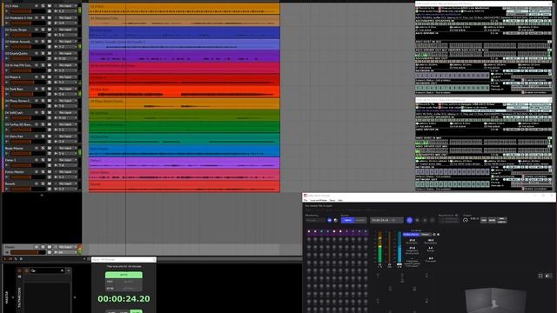Toggle the device power icon in the device panel
Viewport: 557px width, 313px height.
[x=19, y=270]
